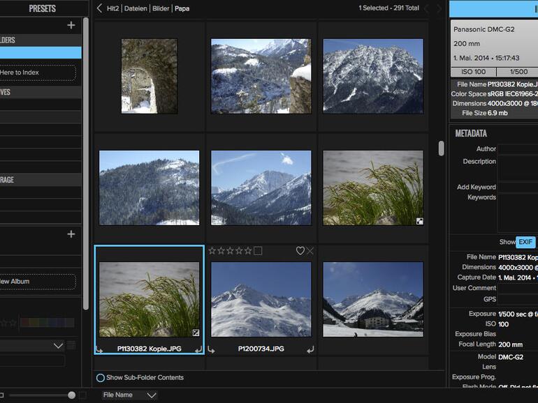Click the plus icon above New Album
538x403 pixels.
coord(71,234)
